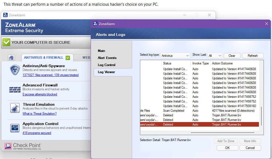Image resolution: width=272 pixels, height=159 pixels.
Task: Switch to the Alert Events section
Action: 107,58
